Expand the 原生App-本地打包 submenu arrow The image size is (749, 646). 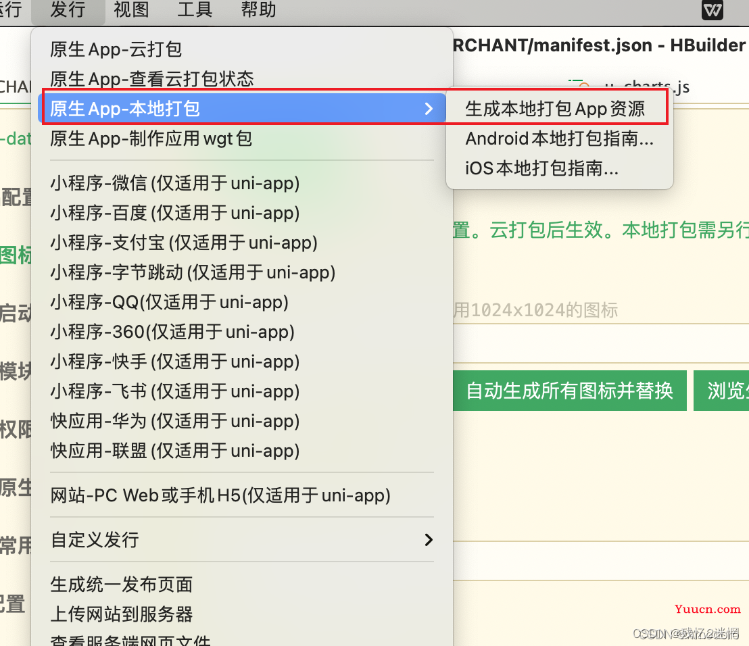pos(429,109)
